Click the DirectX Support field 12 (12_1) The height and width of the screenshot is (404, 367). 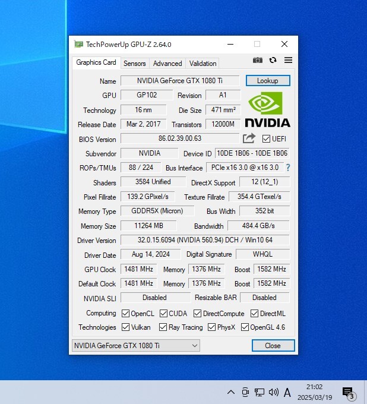(264, 182)
